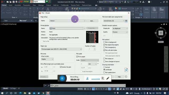Open the Shade plot dropdown
This screenshot has width=169, height=95.
[120, 28]
